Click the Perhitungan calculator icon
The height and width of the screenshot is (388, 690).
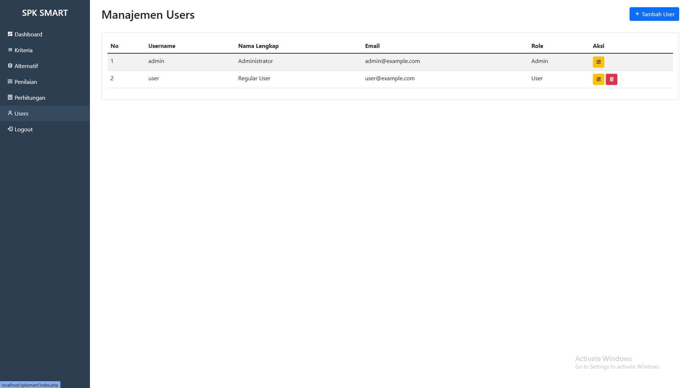pos(10,97)
